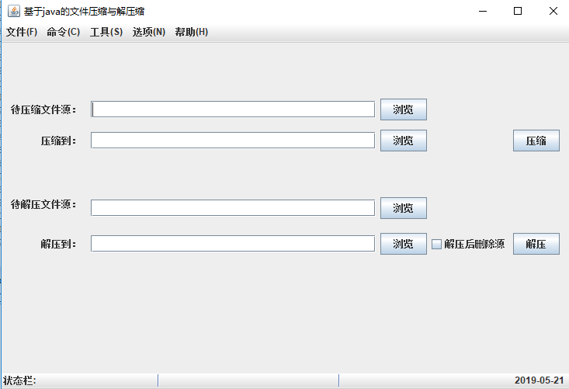Open the 选项(N) menu
This screenshot has height=389, width=569.
click(149, 32)
